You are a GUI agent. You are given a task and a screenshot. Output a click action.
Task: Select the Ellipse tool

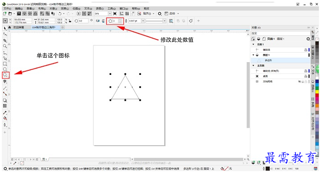point(5,69)
